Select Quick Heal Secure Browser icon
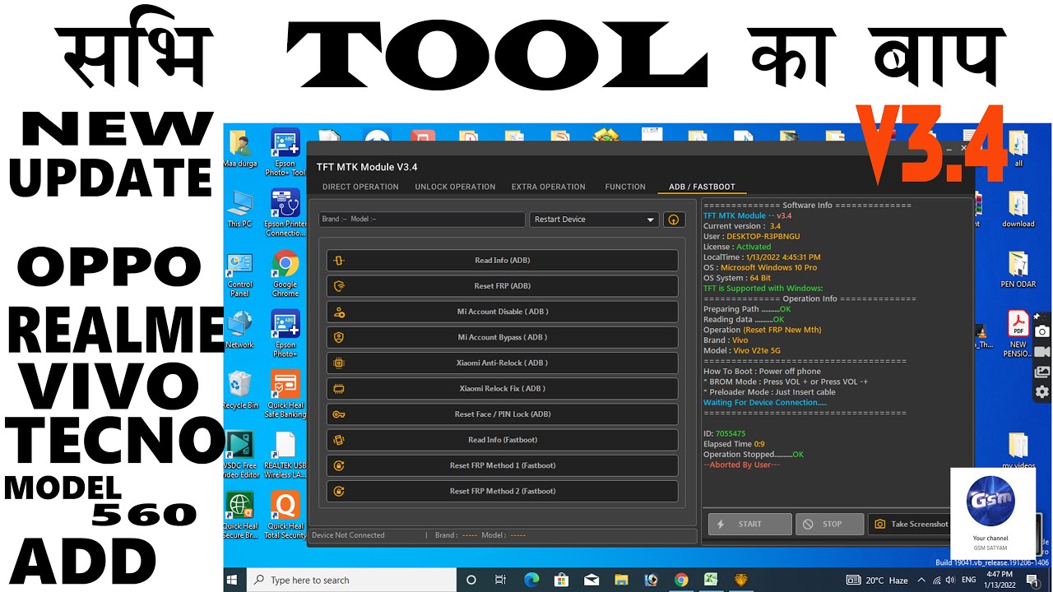 point(240,516)
